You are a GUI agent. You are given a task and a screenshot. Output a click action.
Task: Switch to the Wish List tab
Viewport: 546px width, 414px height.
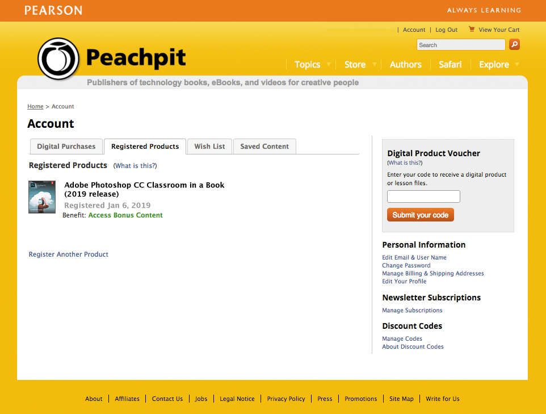coord(209,147)
